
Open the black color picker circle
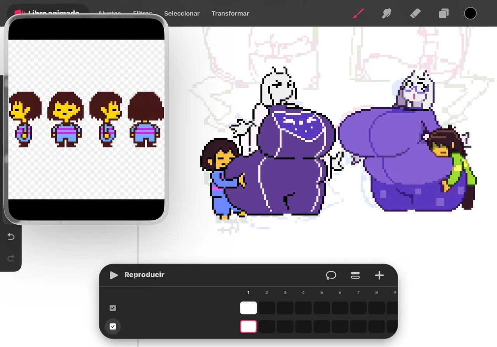pyautogui.click(x=470, y=14)
